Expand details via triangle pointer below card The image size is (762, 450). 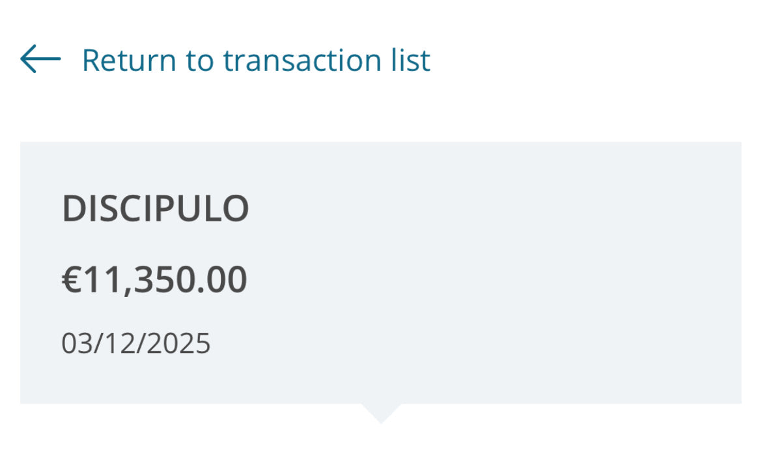click(x=381, y=413)
